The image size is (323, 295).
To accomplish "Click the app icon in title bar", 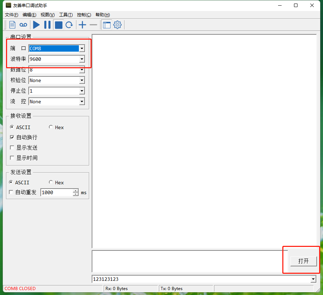I will point(8,5).
